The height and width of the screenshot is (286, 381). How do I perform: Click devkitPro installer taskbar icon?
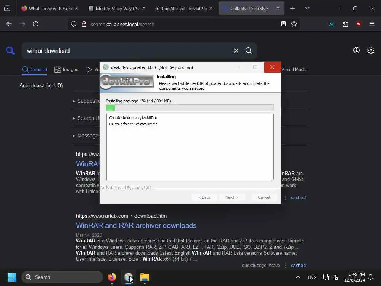128,277
